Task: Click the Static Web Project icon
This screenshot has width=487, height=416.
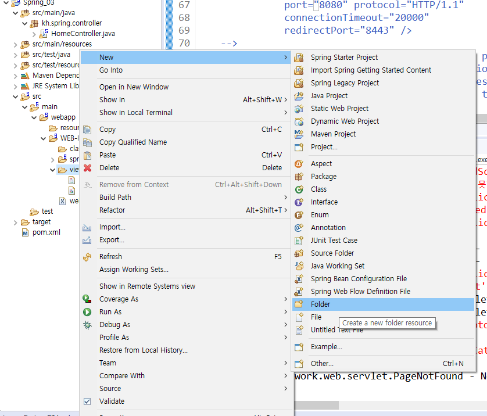Action: point(299,109)
